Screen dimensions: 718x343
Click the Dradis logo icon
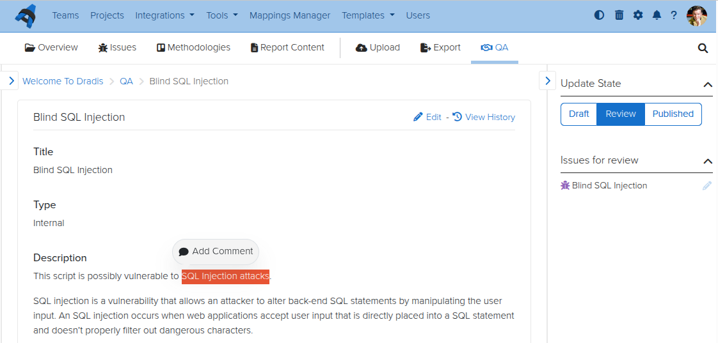pyautogui.click(x=26, y=15)
